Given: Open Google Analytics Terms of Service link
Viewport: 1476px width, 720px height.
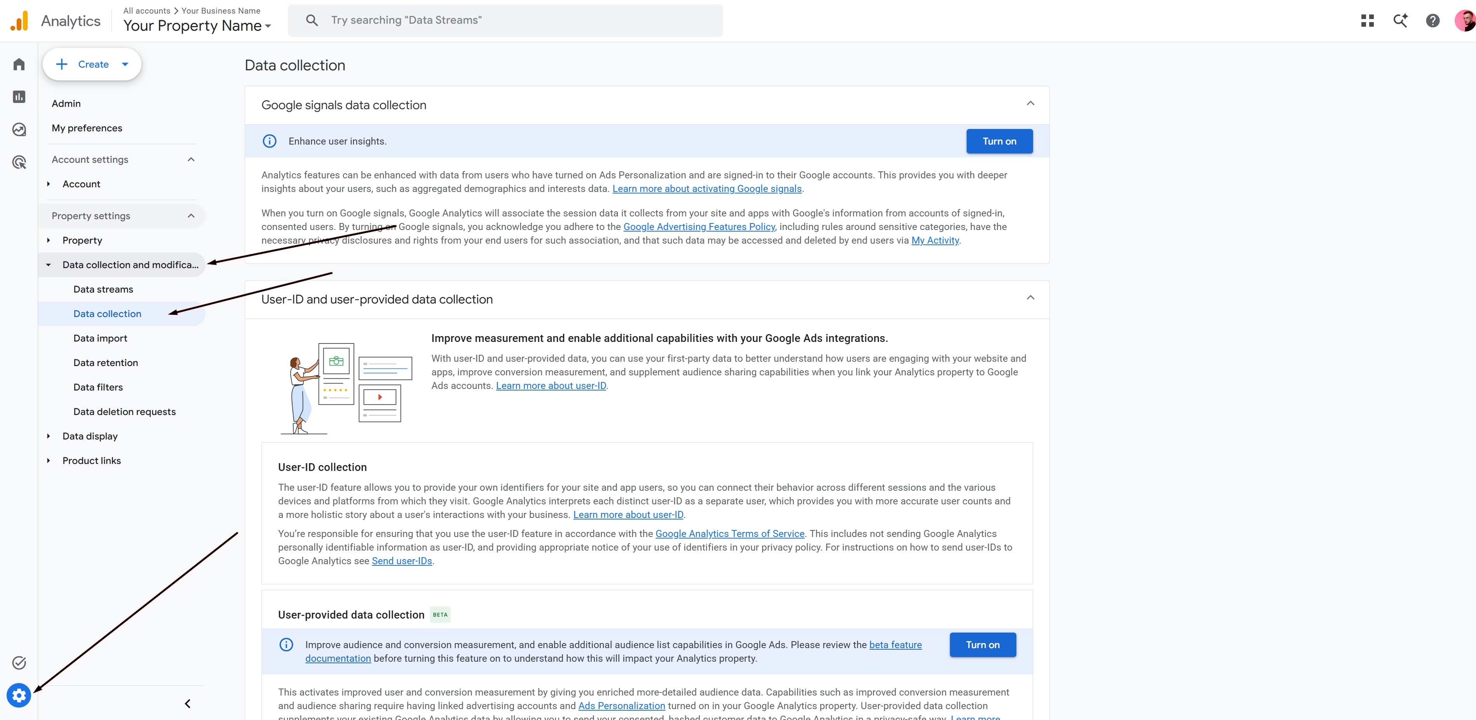Looking at the screenshot, I should [729, 534].
